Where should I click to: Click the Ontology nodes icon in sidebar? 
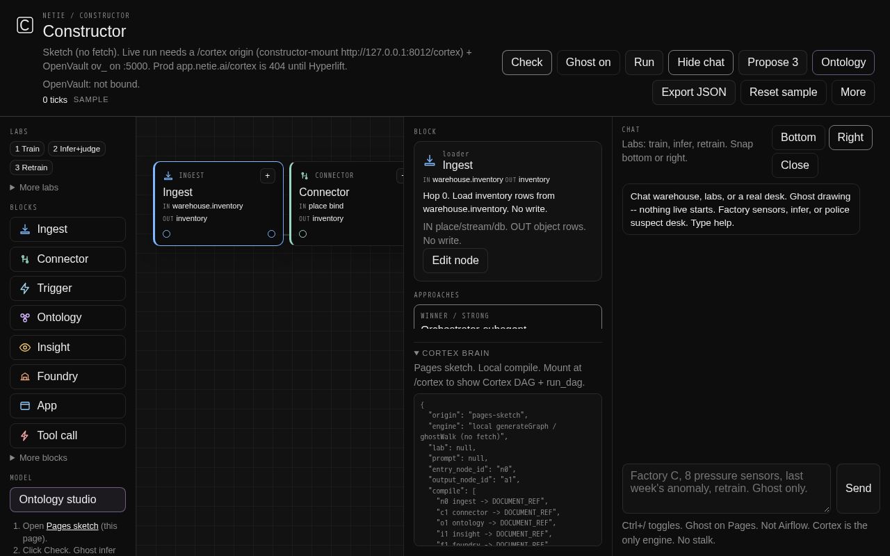[25, 318]
